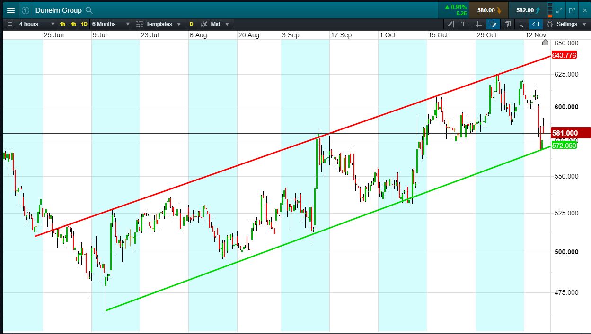Open the drawing tools triangle icon

coord(450,24)
